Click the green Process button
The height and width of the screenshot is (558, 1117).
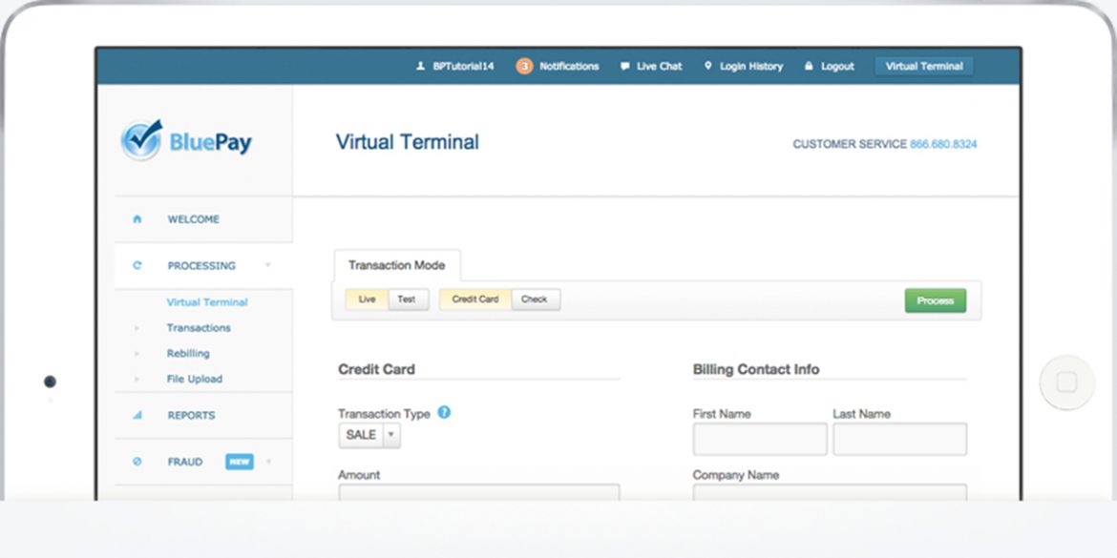(935, 300)
